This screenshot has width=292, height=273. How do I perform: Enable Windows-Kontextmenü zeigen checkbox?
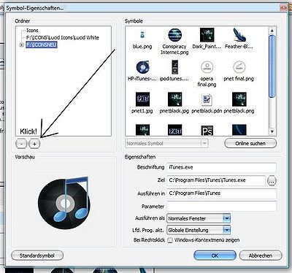pos(170,240)
